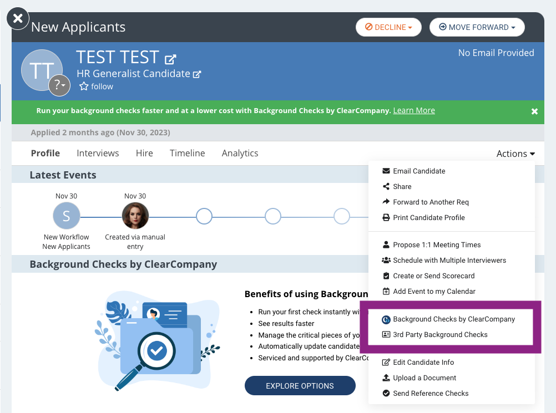
Task: Select Share in the Actions menu
Action: (451, 187)
